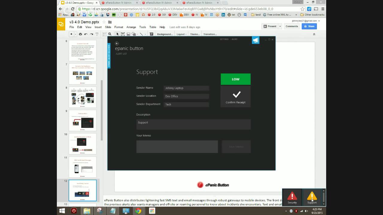
Task: Open File Explorer from the taskbar
Action: click(x=87, y=211)
